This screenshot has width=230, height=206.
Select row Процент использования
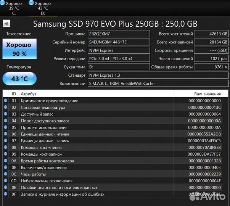[113, 127]
